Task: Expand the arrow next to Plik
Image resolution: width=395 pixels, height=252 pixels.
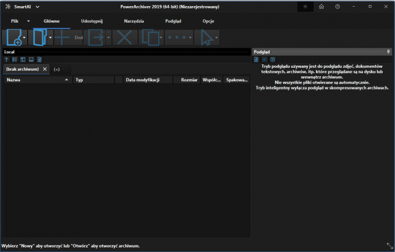Action: [x=28, y=21]
